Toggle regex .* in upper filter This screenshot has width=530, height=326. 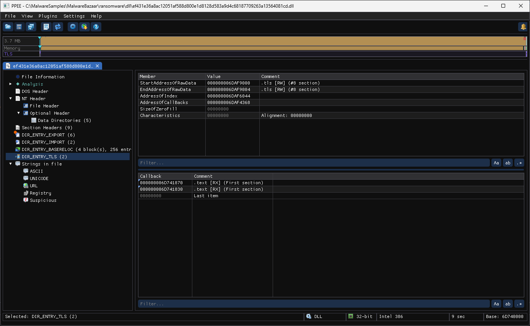click(519, 163)
